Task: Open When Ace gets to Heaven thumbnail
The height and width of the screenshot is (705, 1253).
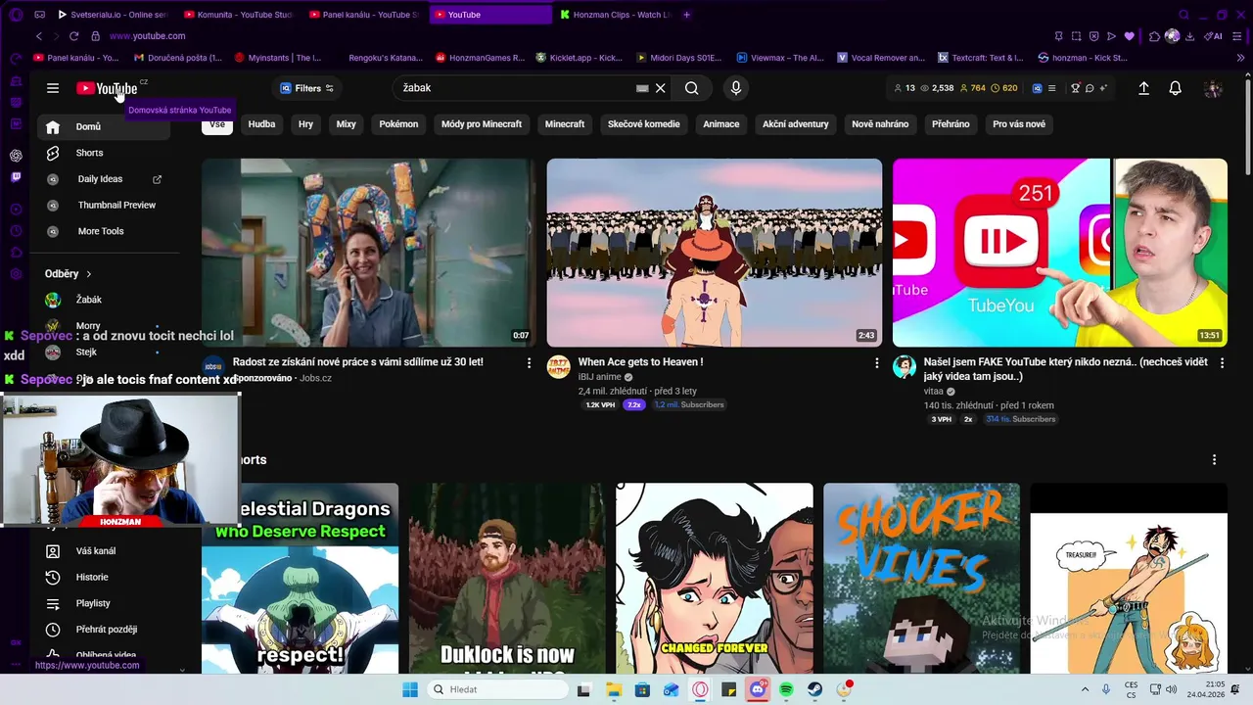Action: [x=715, y=253]
